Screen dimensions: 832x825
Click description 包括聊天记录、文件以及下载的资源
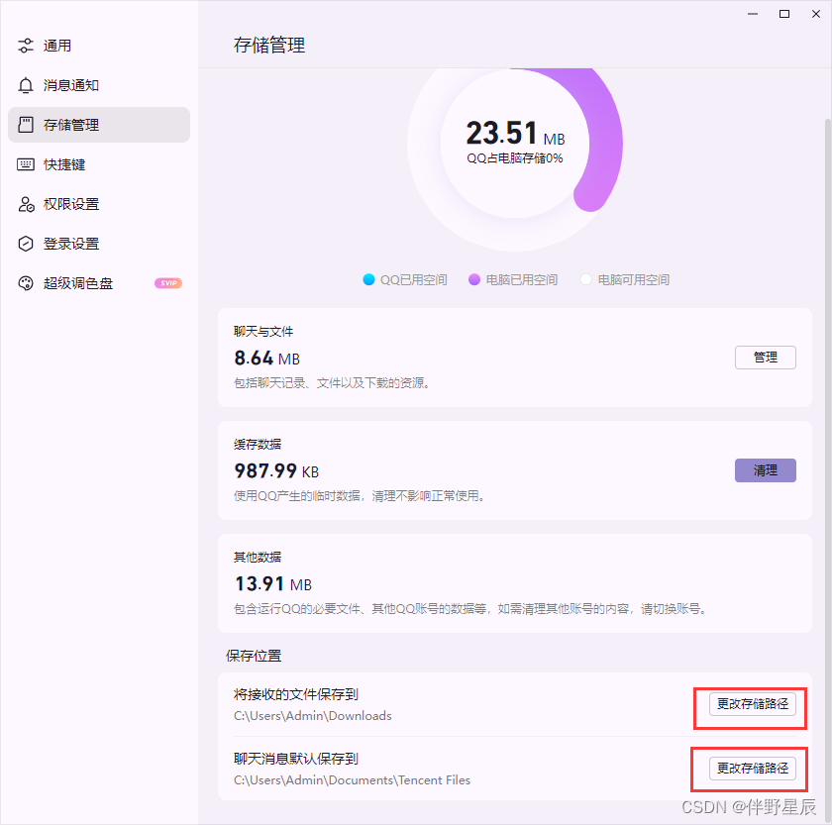[x=332, y=382]
